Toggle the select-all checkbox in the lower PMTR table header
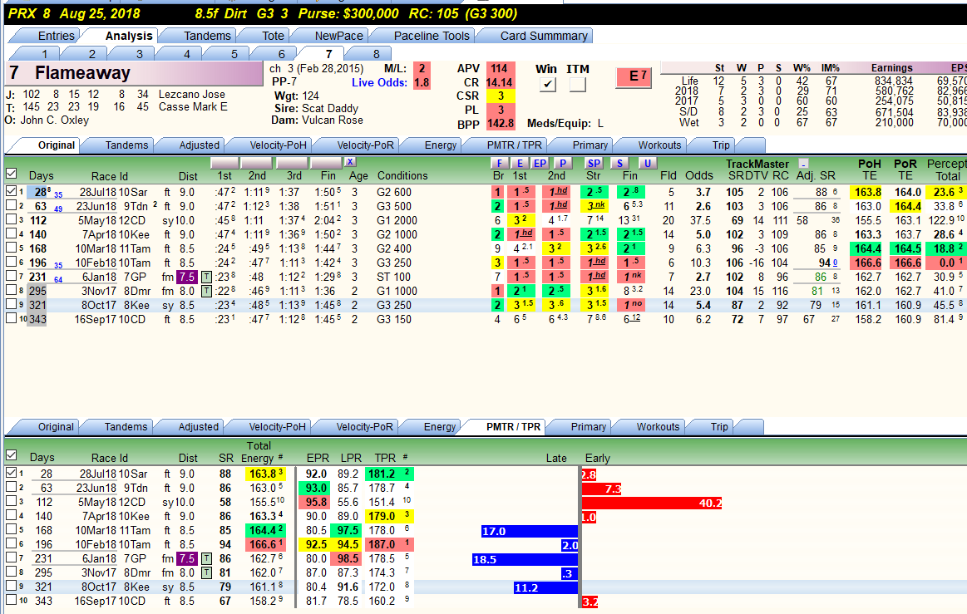 click(11, 455)
